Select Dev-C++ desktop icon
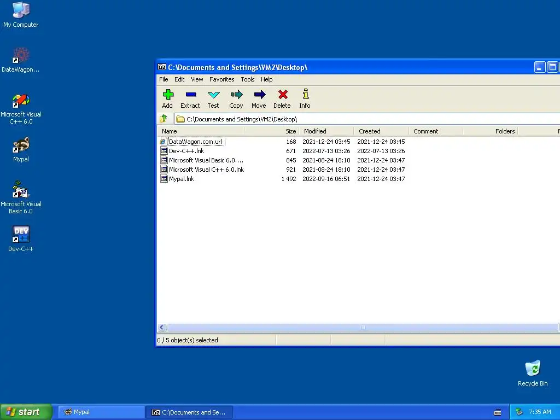Screen dimensions: 560x420 [x=21, y=234]
